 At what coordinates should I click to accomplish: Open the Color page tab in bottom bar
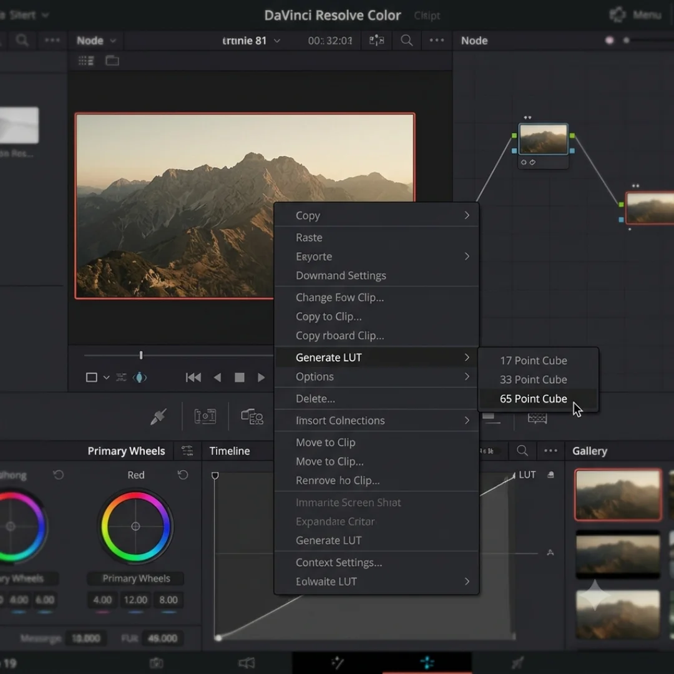(427, 662)
